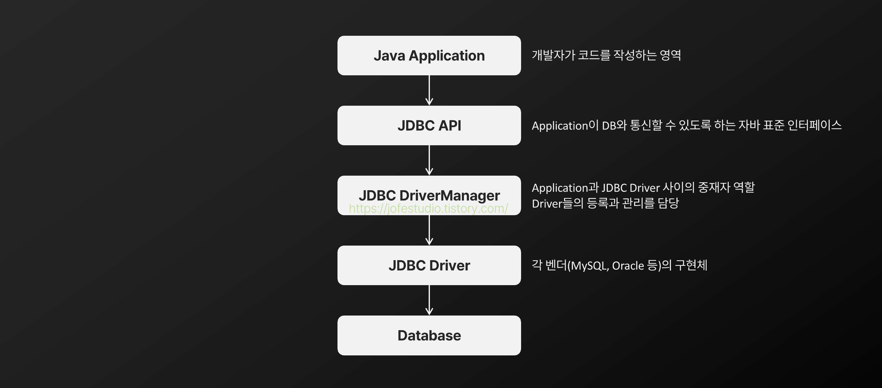Select the JDBC API box
The width and height of the screenshot is (882, 388).
click(429, 126)
